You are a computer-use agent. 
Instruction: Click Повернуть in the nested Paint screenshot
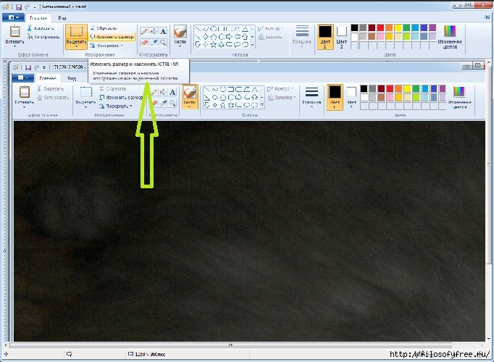point(116,106)
